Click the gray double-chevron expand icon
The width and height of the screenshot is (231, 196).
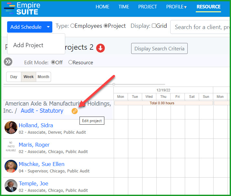click(x=8, y=62)
